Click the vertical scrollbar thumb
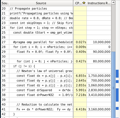The width and height of the screenshot is (120, 118). (x=113, y=85)
